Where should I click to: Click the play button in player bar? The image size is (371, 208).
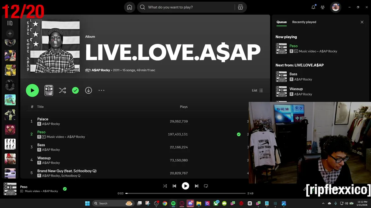point(185,186)
